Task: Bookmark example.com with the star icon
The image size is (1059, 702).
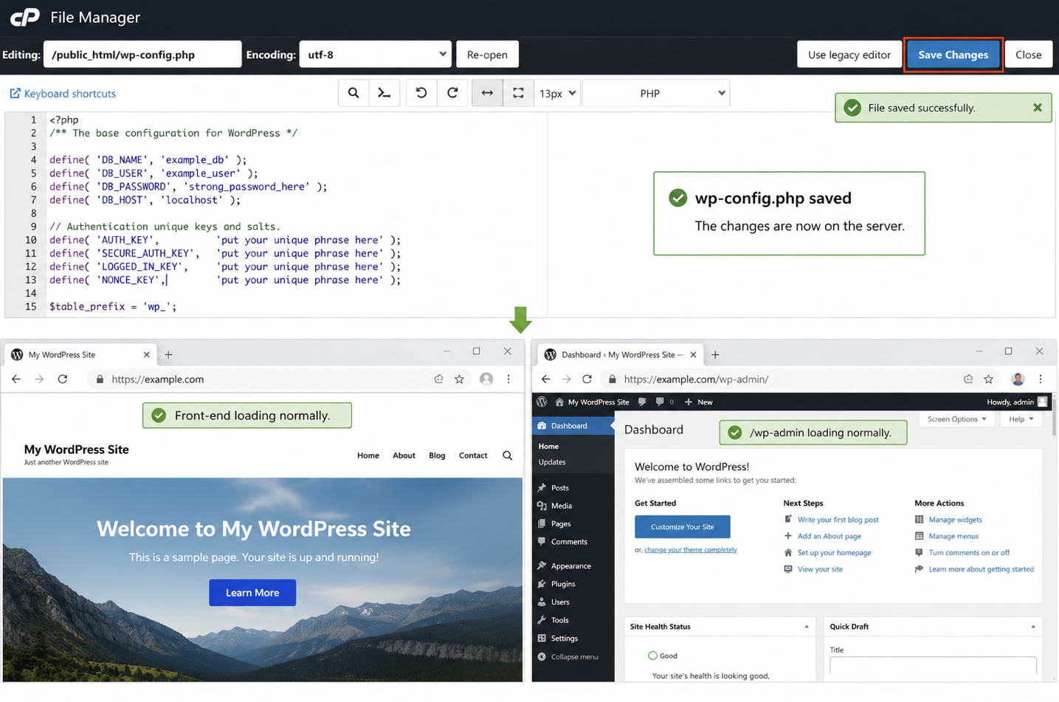Action: click(x=459, y=379)
